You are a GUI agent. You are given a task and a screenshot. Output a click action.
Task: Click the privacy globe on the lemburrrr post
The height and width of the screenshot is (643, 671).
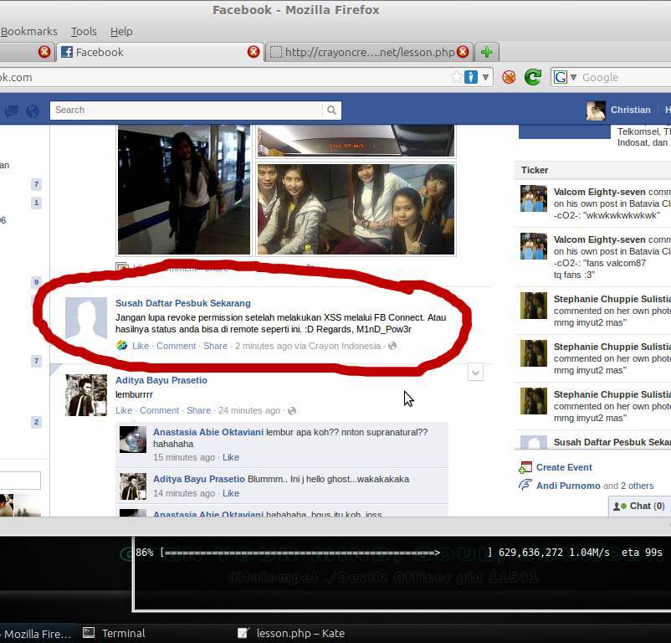pos(292,410)
